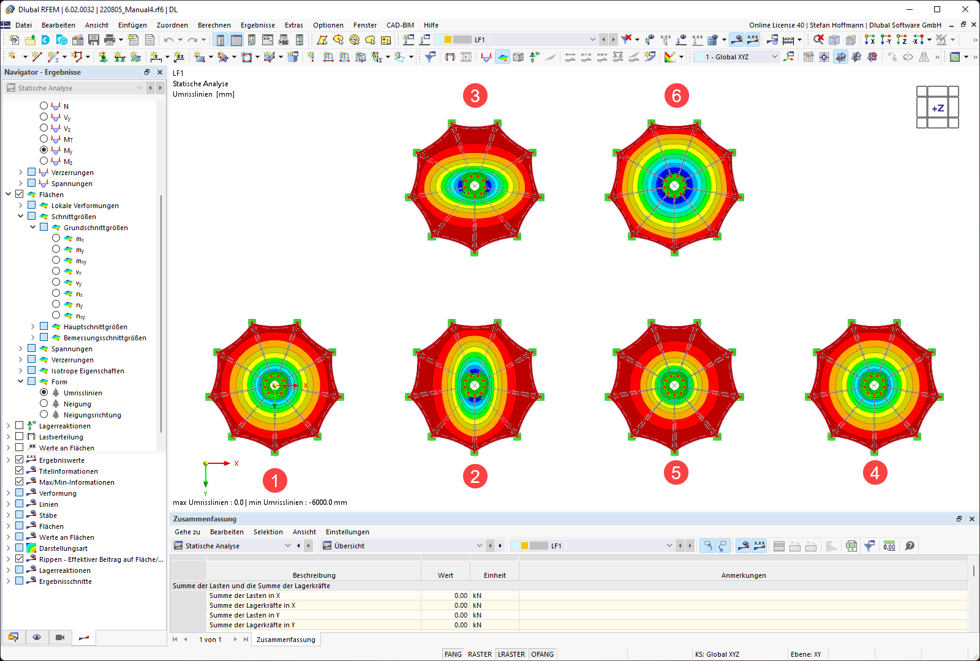Open the LF1 load case dropdown in top toolbar
Image resolution: width=980 pixels, height=661 pixels.
point(592,40)
